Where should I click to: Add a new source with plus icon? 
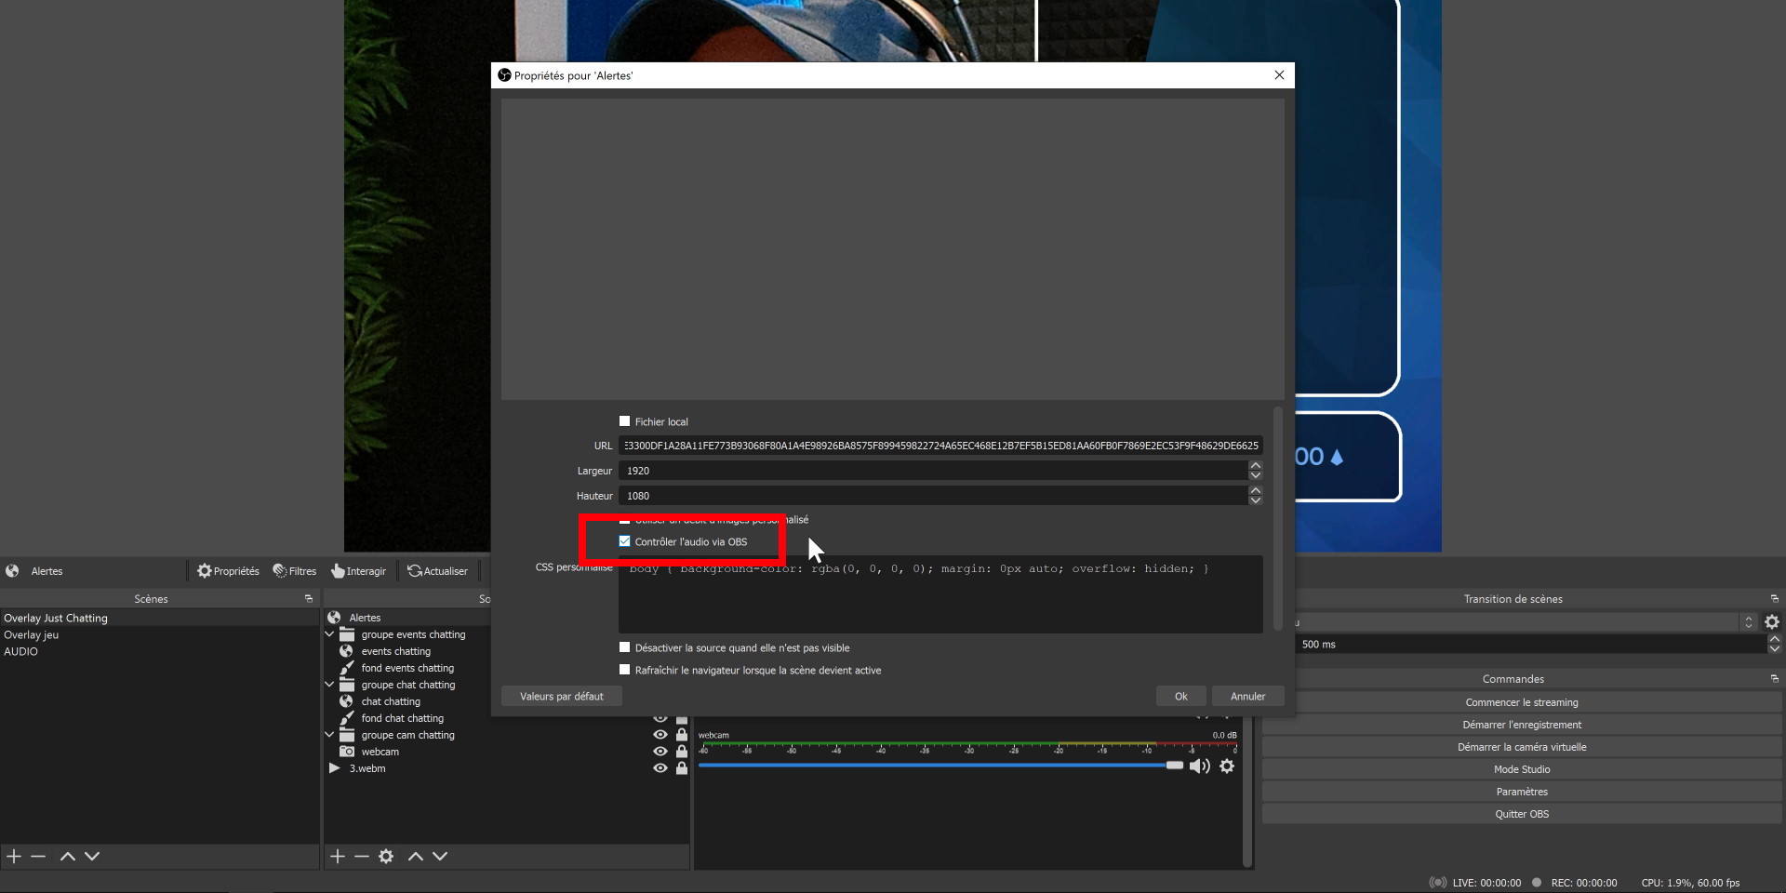pyautogui.click(x=338, y=856)
